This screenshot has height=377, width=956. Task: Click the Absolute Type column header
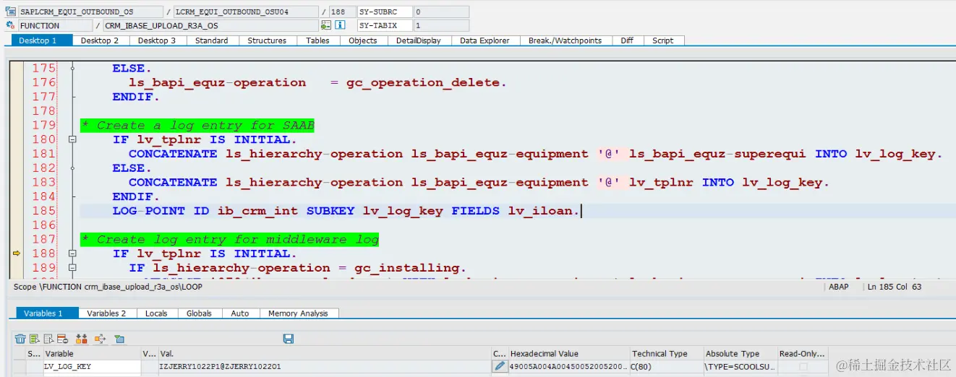740,354
